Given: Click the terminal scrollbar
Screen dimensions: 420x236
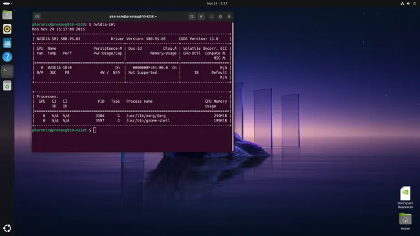Looking at the screenshot, I should click(x=233, y=87).
